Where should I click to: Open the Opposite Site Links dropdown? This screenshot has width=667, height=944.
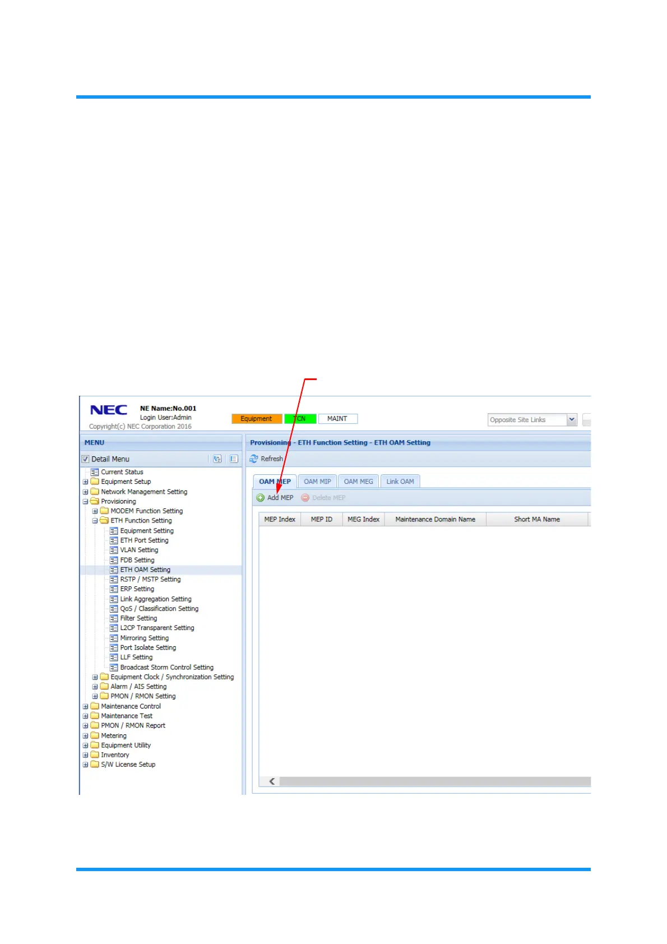coord(571,420)
